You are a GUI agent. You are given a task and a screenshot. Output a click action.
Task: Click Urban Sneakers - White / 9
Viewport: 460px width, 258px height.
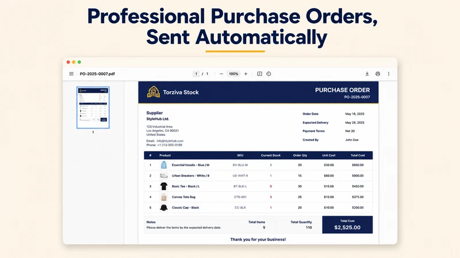pos(190,175)
